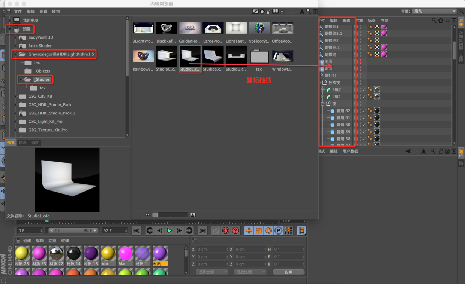The width and height of the screenshot is (465, 284).
Task: Go to first frame of timeline
Action: click(136, 231)
